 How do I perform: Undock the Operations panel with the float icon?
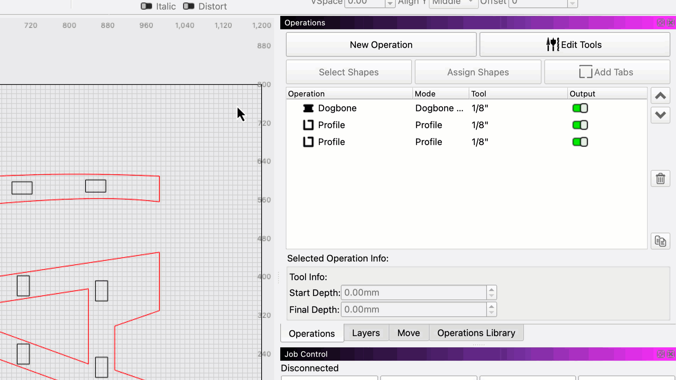tap(661, 23)
